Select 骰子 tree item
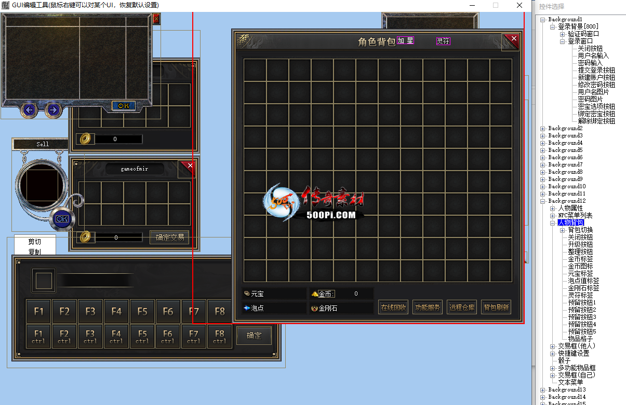The width and height of the screenshot is (626, 405). pos(564,360)
